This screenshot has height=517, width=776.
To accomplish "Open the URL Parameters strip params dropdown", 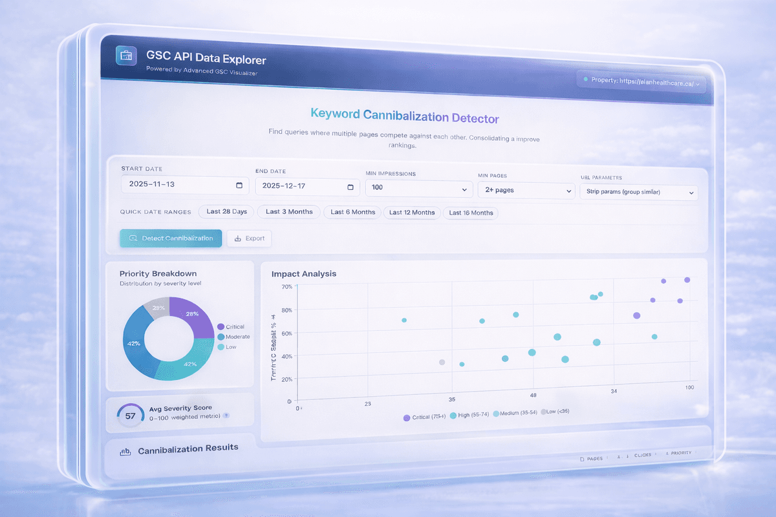I will (638, 193).
